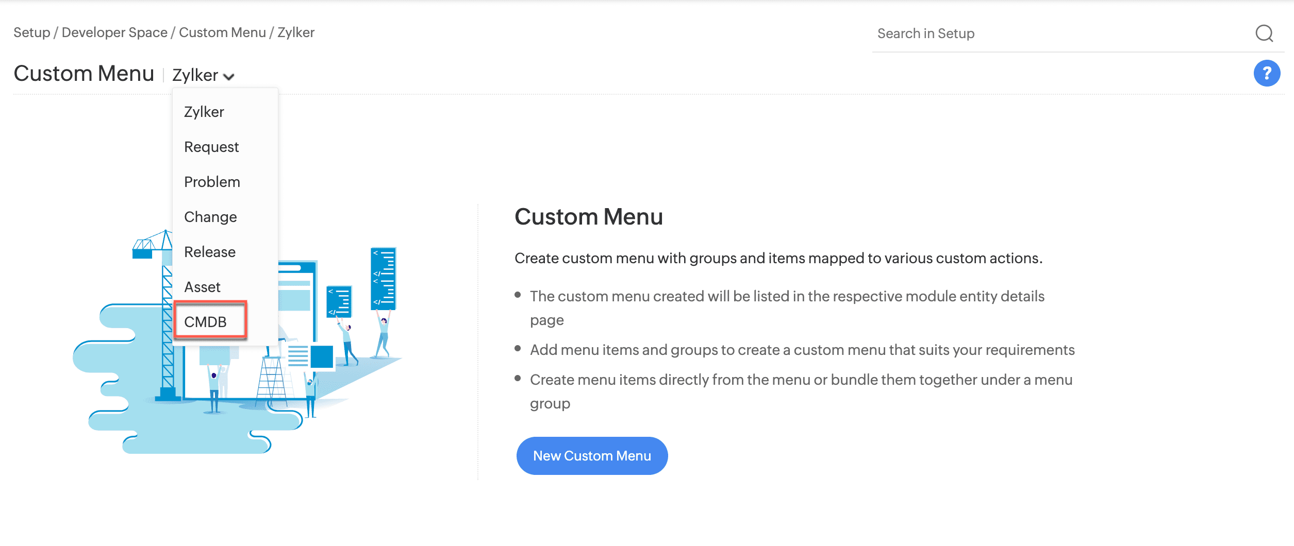Select Problem in the module list

coord(212,181)
